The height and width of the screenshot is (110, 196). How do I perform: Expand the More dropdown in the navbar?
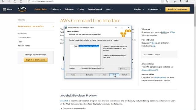[x=110, y=9]
